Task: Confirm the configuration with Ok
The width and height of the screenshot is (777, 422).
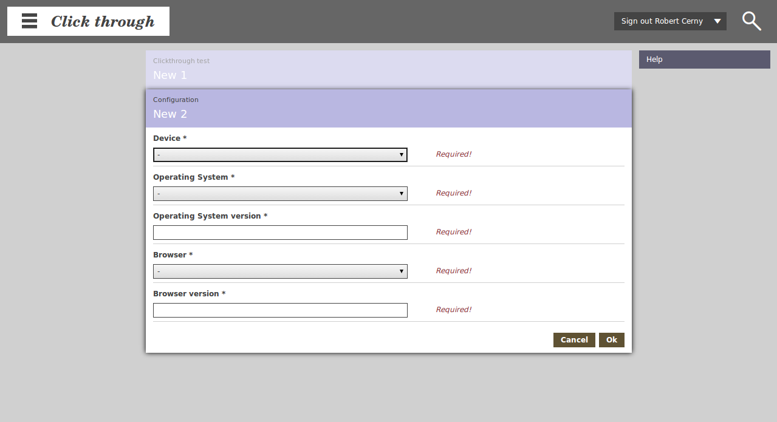Action: click(611, 340)
